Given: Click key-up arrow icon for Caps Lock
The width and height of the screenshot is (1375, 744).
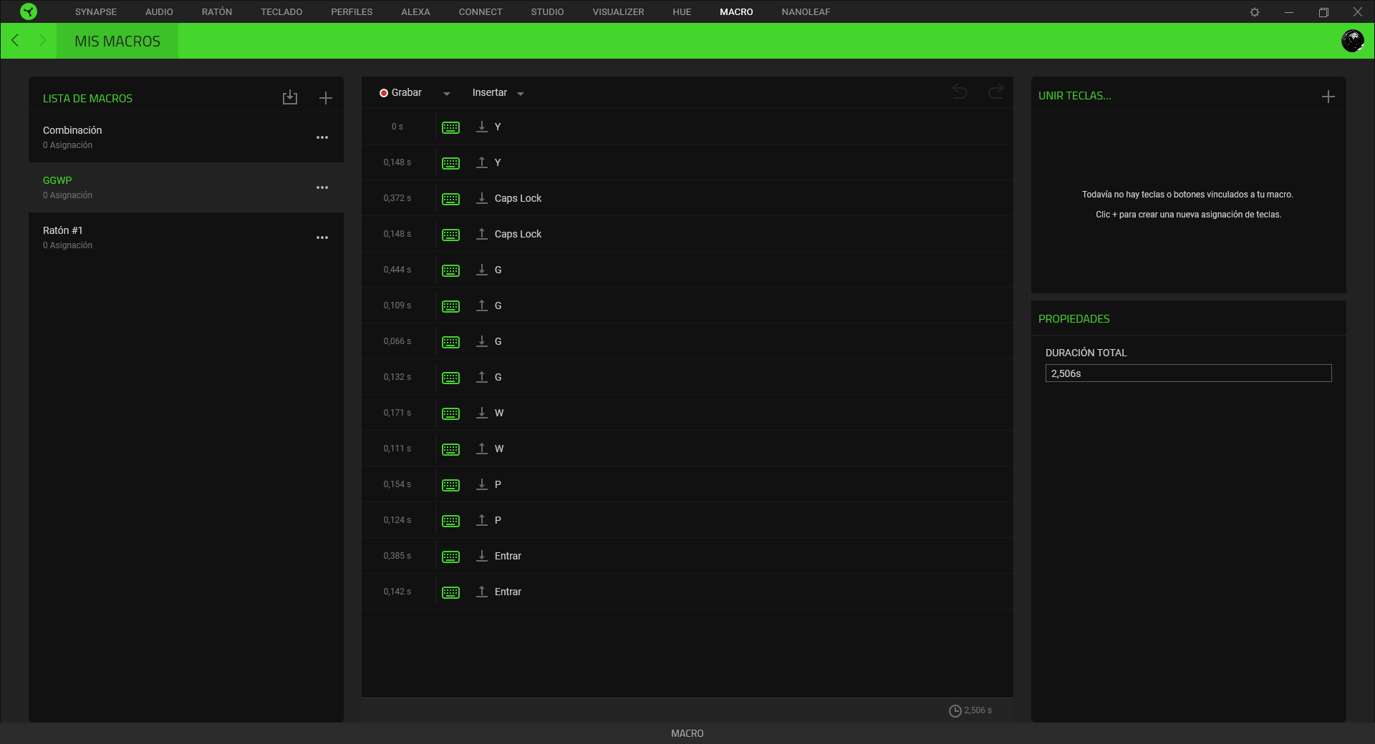Looking at the screenshot, I should 482,234.
